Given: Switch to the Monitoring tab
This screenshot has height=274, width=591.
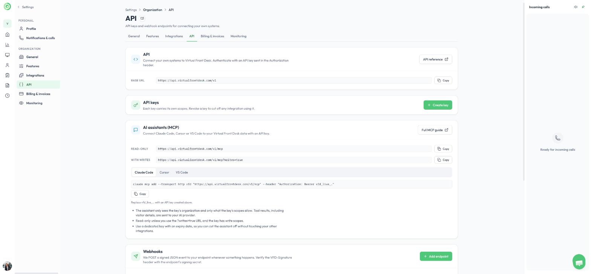Looking at the screenshot, I should click(238, 36).
